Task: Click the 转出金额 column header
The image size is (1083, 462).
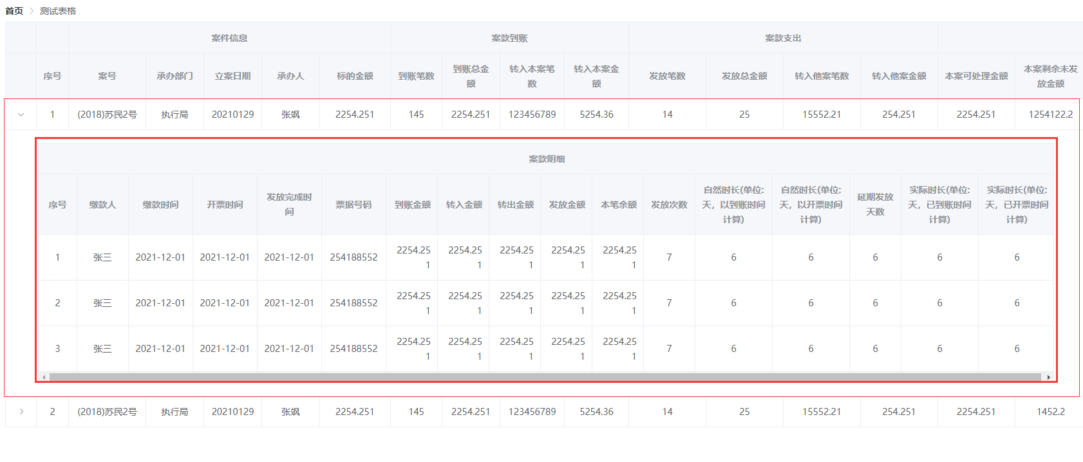Action: [x=516, y=205]
